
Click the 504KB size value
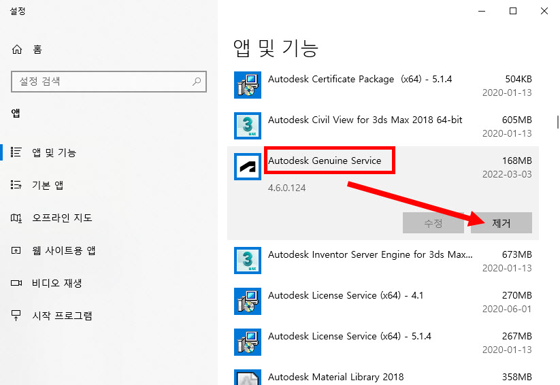(518, 79)
